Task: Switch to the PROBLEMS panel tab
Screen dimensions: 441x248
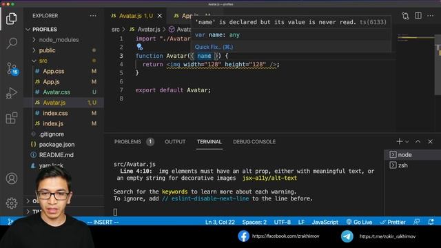Action: pos(134,142)
